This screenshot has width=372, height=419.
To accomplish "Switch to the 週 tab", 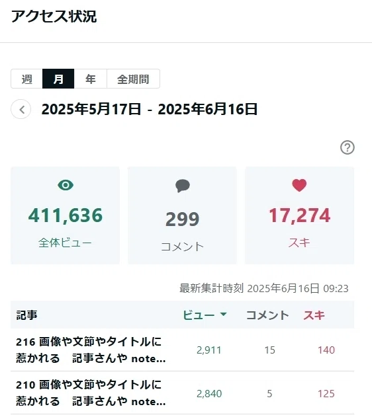I will pyautogui.click(x=26, y=79).
